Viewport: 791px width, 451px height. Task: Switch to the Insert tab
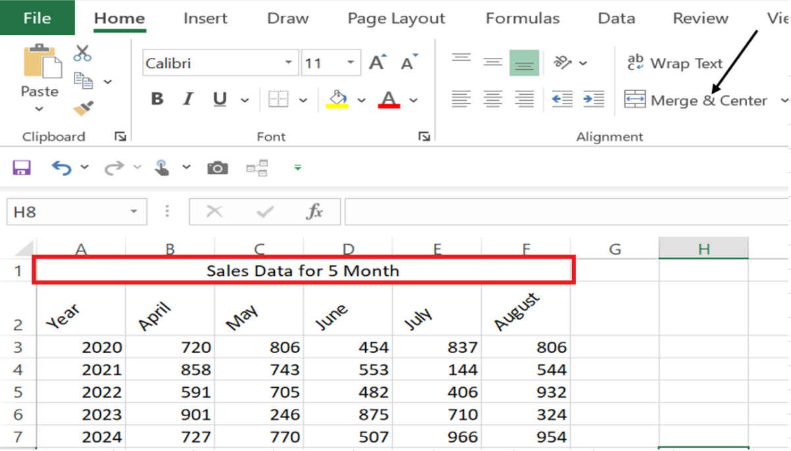[205, 18]
